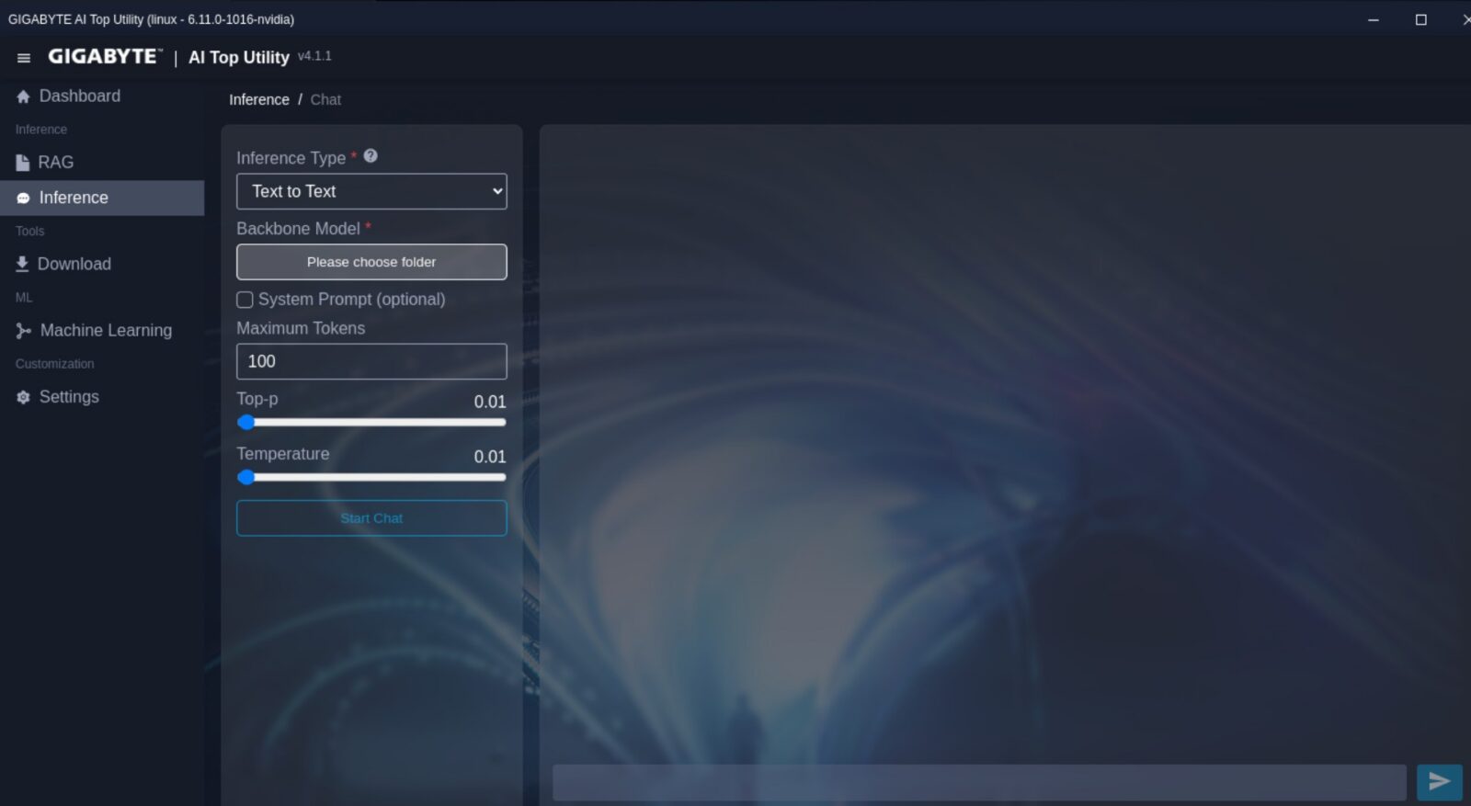
Task: Open the Machine Learning menu item
Action: [106, 331]
